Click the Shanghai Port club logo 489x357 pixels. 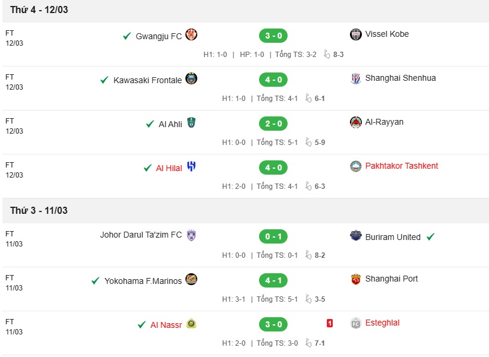pyautogui.click(x=355, y=279)
